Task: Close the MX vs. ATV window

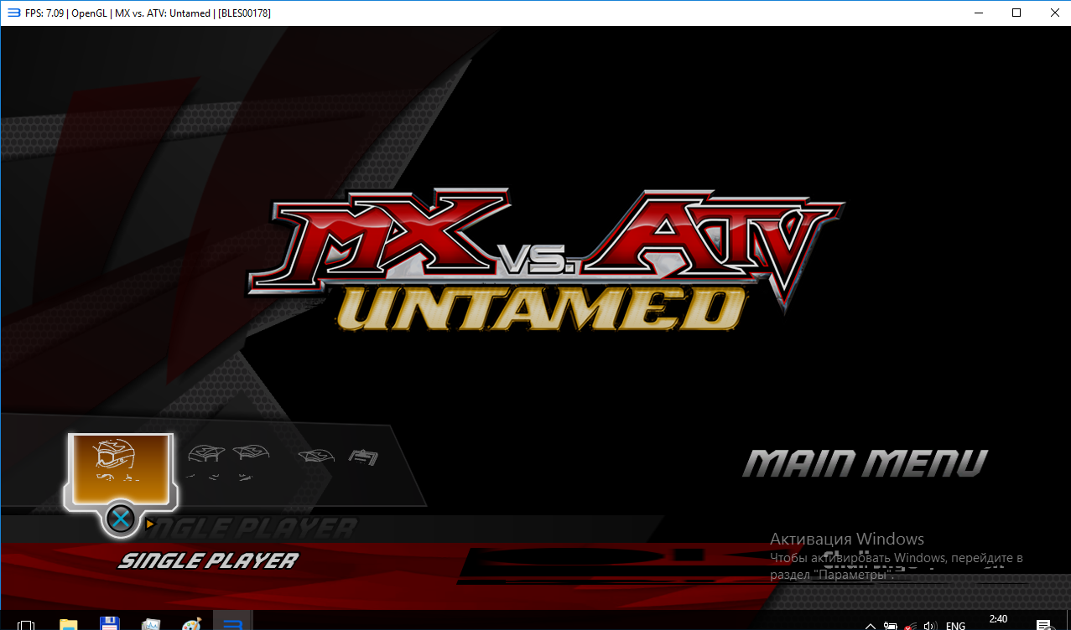Action: pyautogui.click(x=1053, y=13)
